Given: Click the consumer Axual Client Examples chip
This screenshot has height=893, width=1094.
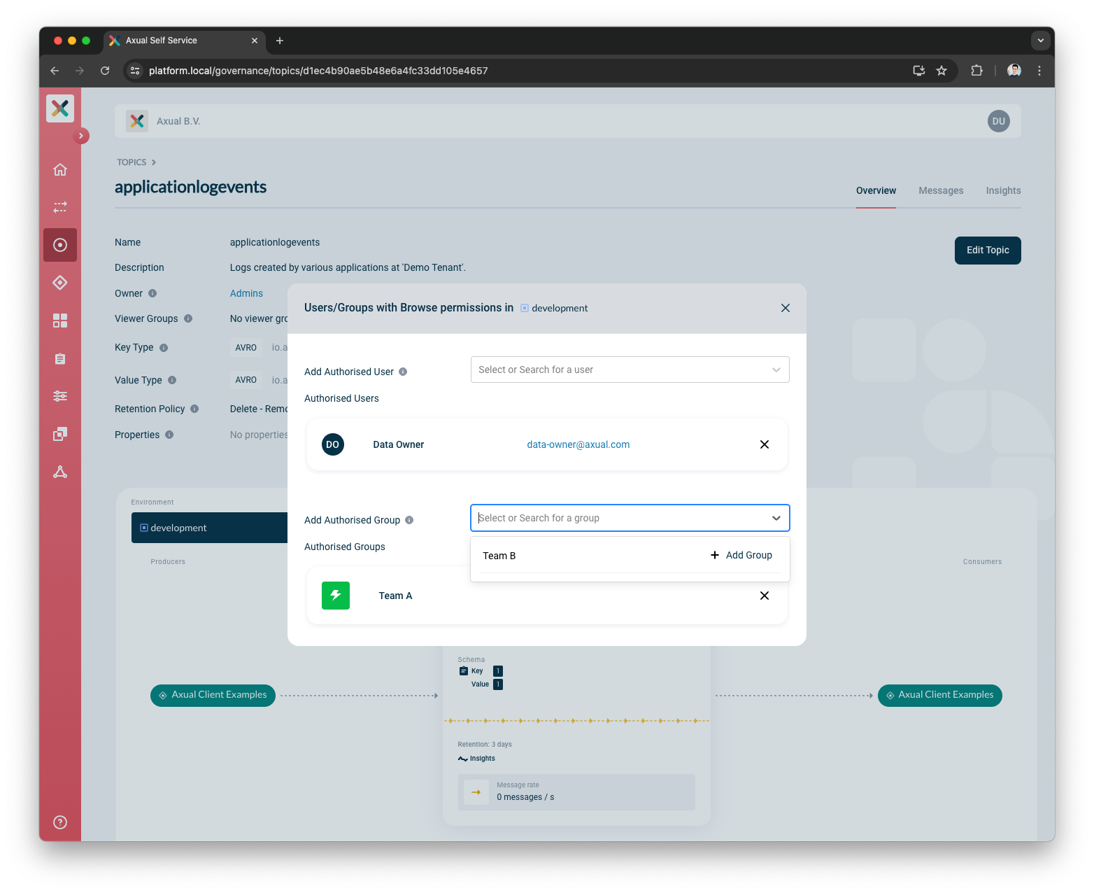Looking at the screenshot, I should point(940,695).
